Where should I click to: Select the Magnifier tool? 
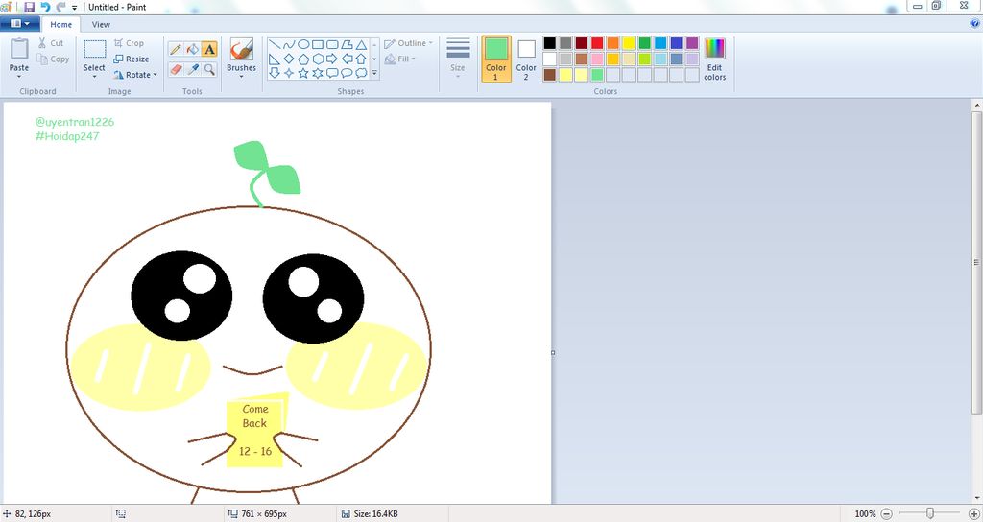point(209,69)
